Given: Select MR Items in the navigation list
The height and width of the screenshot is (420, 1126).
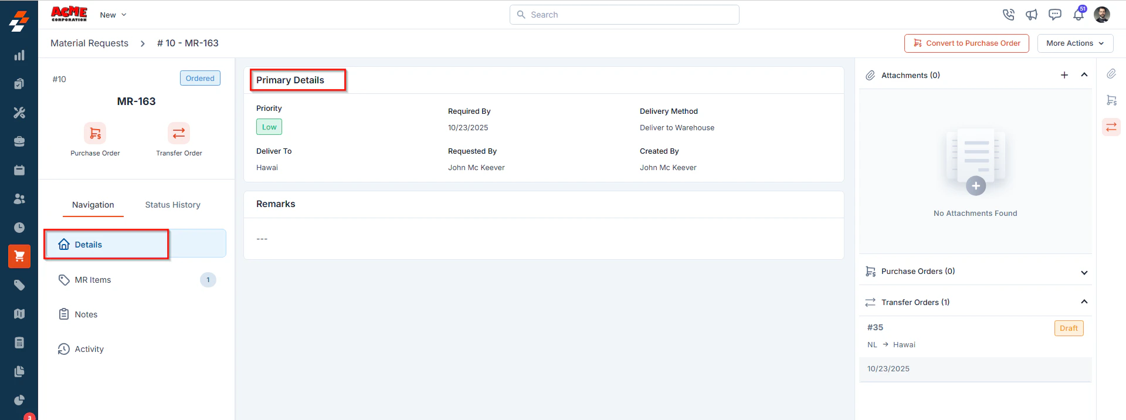Looking at the screenshot, I should (135, 280).
